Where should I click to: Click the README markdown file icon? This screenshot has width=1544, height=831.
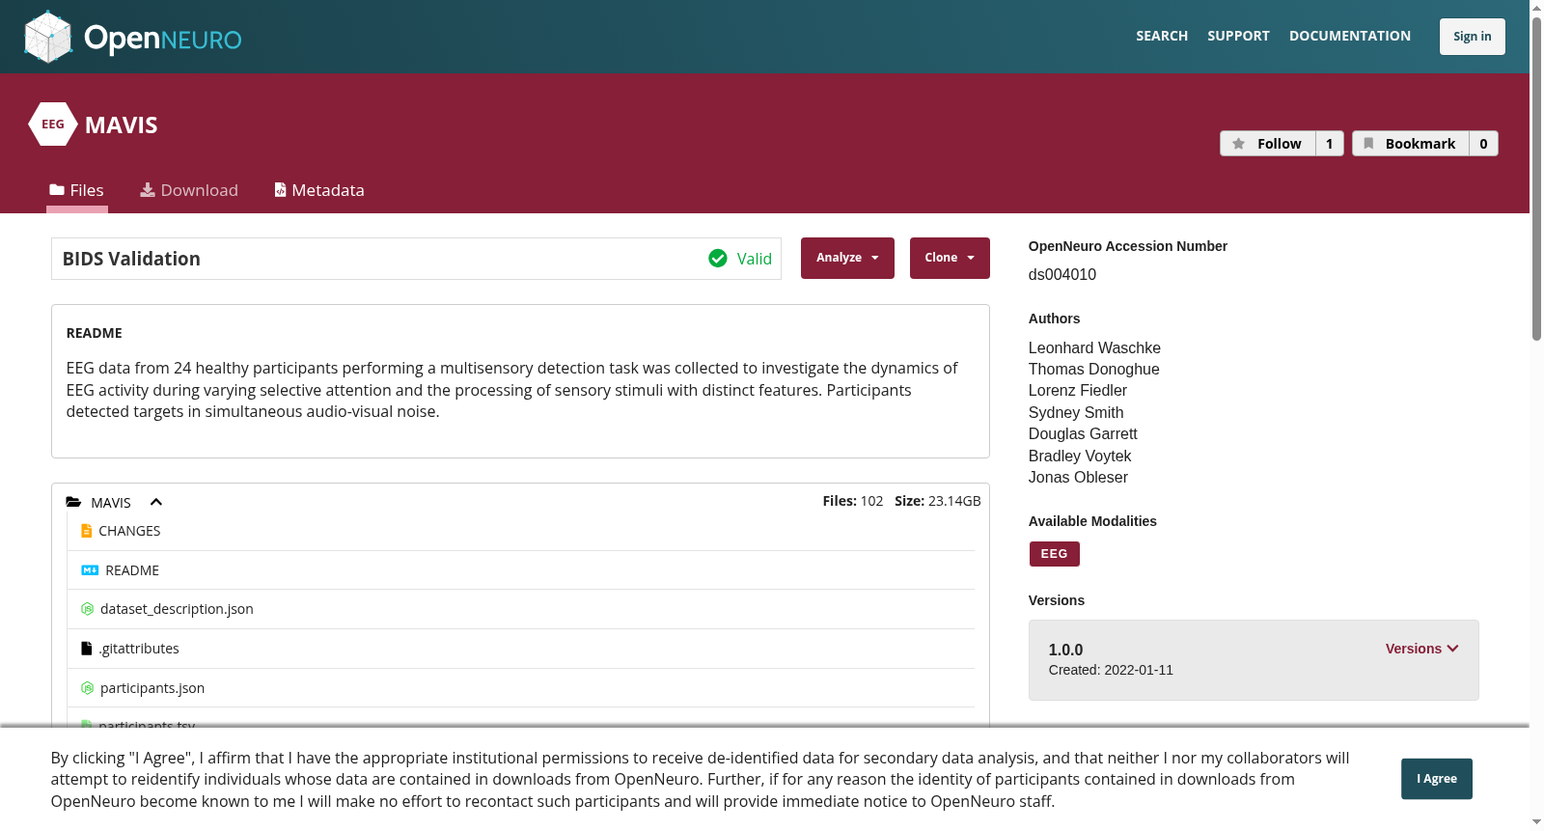tap(90, 570)
